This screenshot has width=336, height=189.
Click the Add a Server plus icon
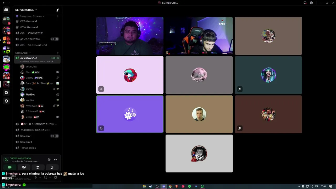6,92
